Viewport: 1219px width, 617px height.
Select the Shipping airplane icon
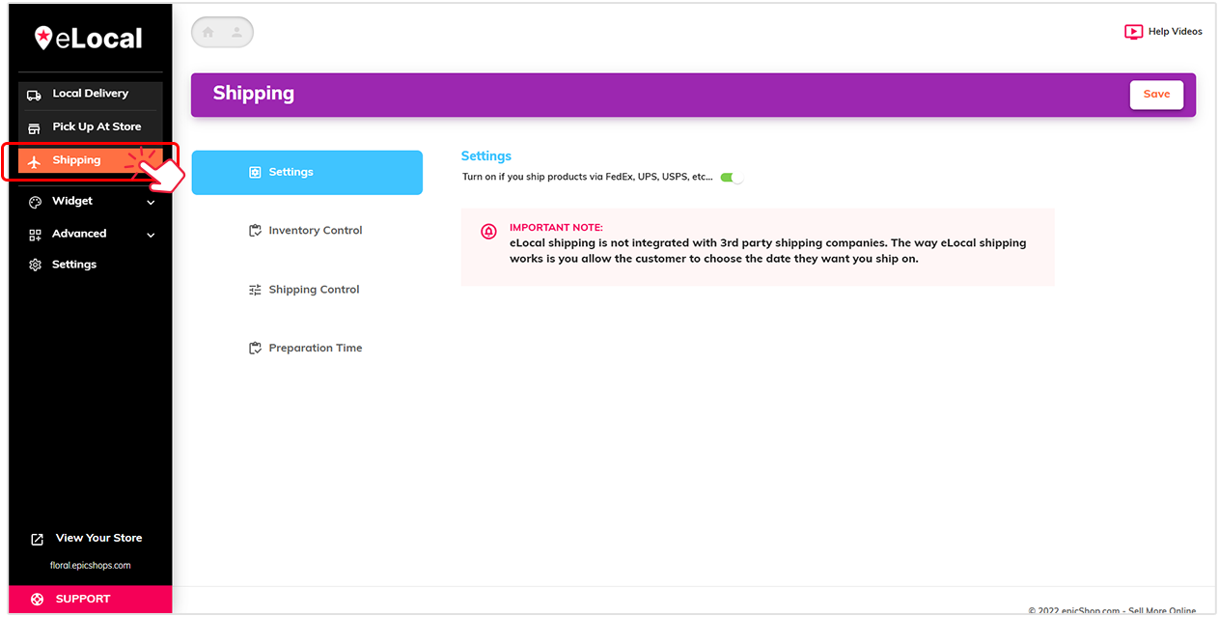click(x=34, y=159)
